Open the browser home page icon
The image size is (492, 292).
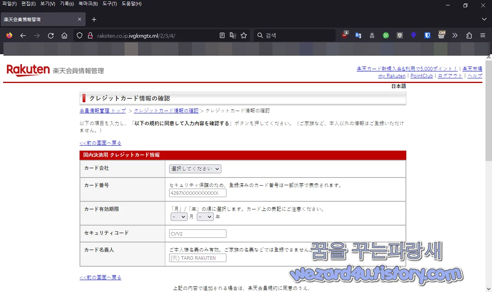click(65, 35)
